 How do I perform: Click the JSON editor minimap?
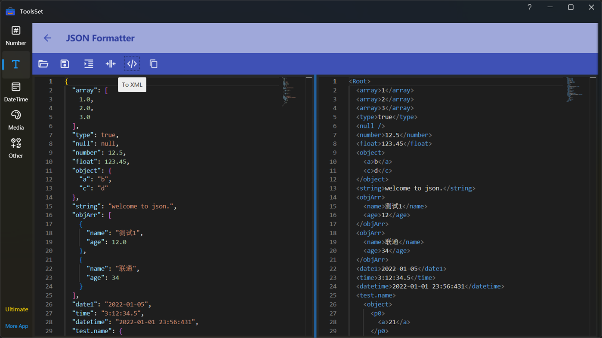pyautogui.click(x=289, y=91)
